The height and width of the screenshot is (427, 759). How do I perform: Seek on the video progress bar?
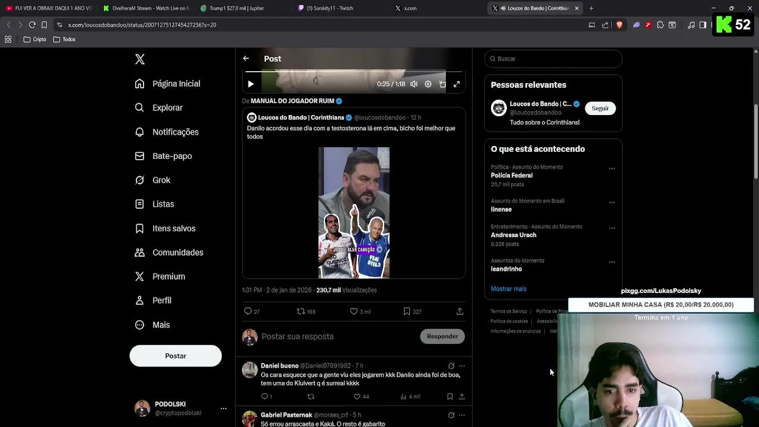[353, 72]
